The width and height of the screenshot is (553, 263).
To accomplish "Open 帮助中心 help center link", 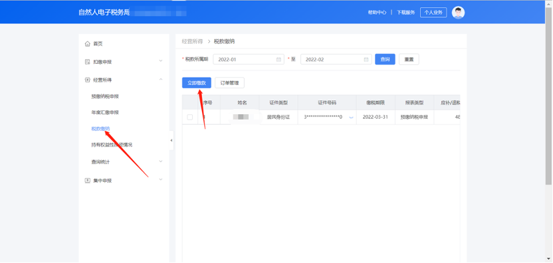I will [378, 13].
